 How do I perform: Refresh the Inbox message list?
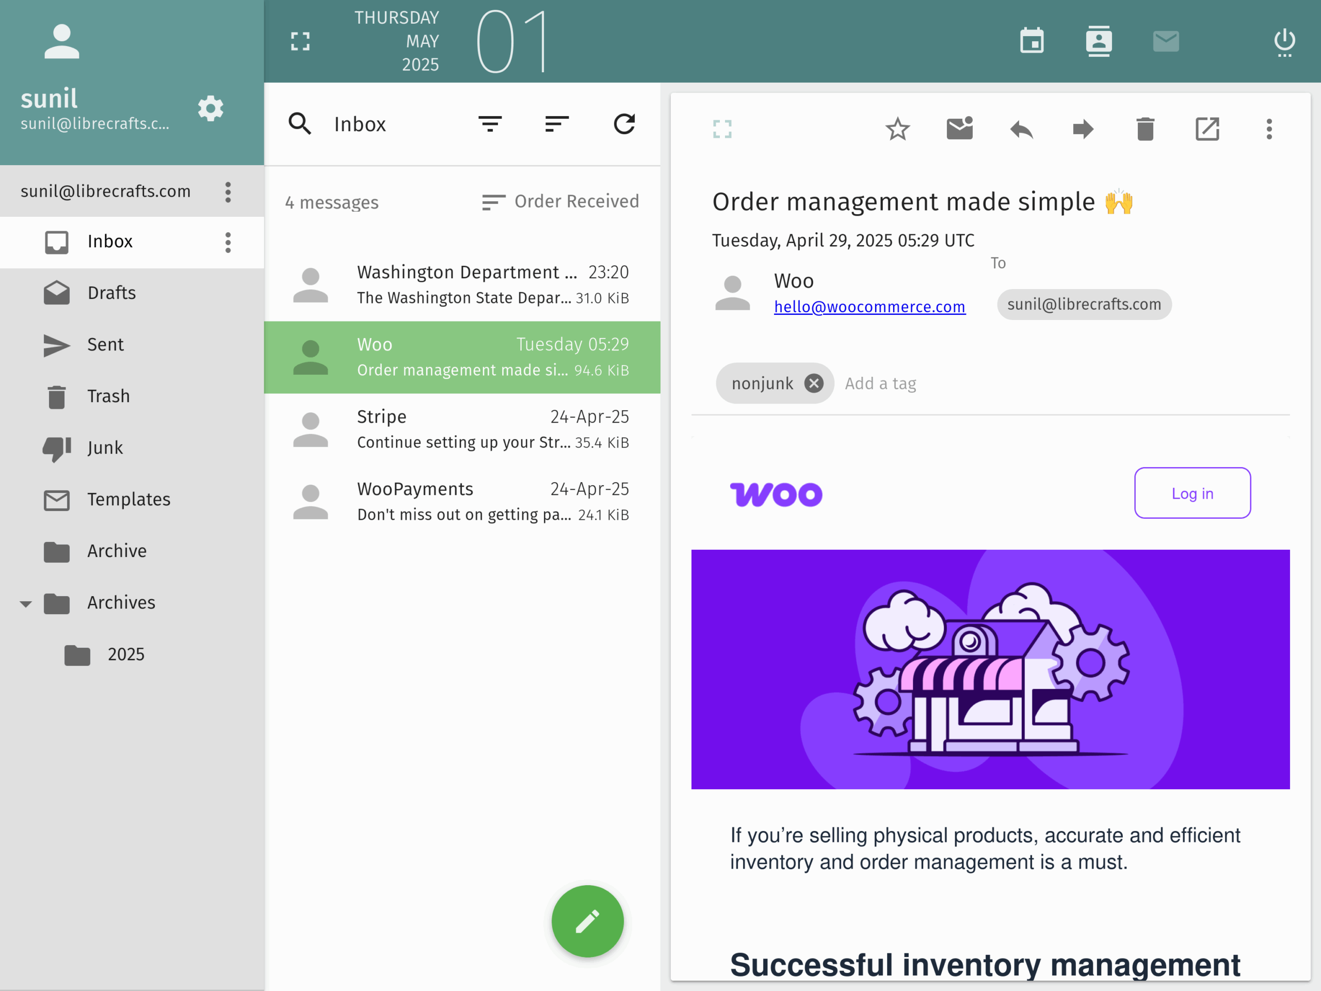[x=624, y=124]
